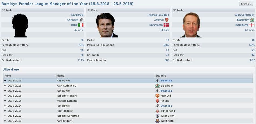
Task: Click Michael Laudrup's portrait photo
Action: pos(106,25)
